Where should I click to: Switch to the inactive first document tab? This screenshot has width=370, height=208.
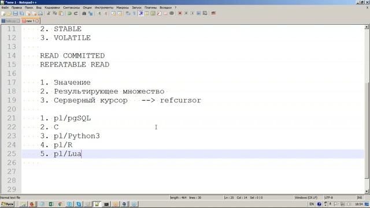[10, 21]
